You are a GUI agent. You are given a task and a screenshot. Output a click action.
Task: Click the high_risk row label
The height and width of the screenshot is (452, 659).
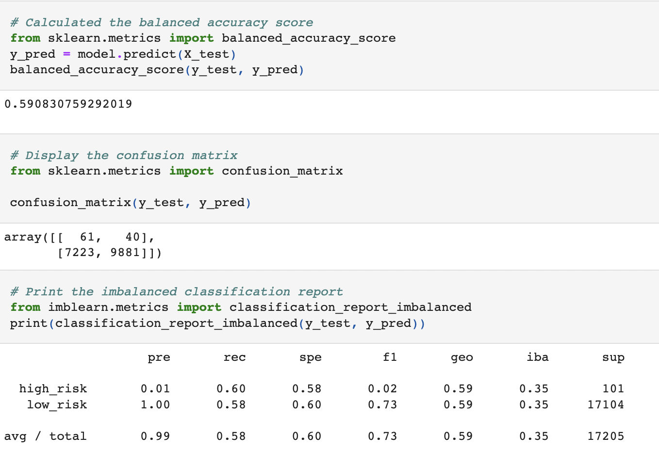click(x=53, y=389)
